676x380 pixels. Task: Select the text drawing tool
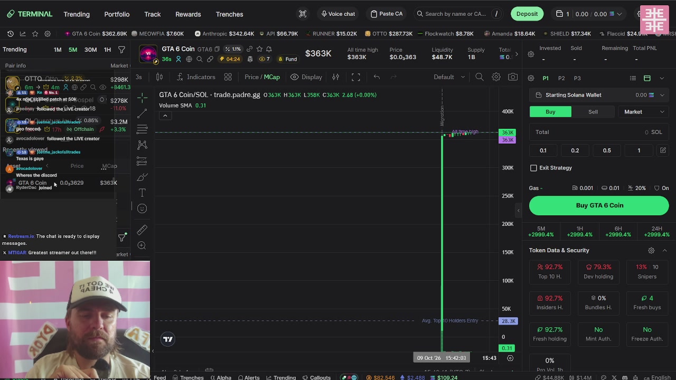coord(142,193)
